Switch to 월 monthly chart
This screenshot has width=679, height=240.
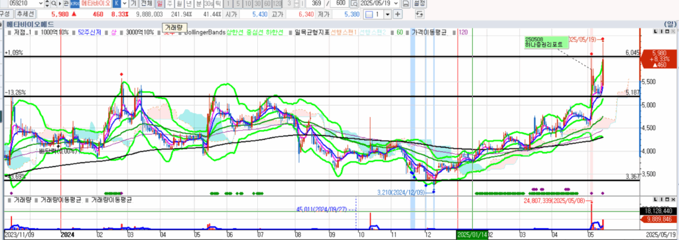click(179, 3)
